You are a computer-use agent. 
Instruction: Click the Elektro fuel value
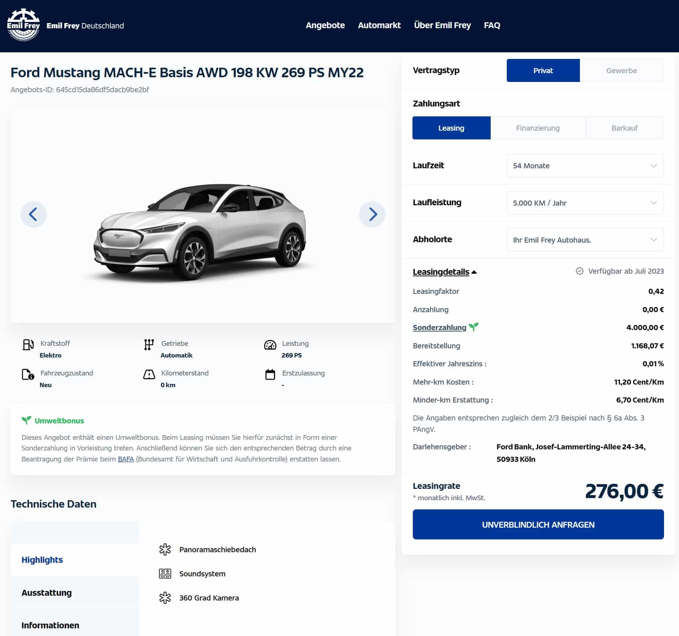pos(50,355)
